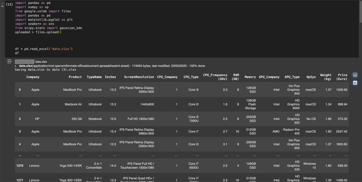
Task: Click the 'GPU_Company' column header
Action: [269, 77]
